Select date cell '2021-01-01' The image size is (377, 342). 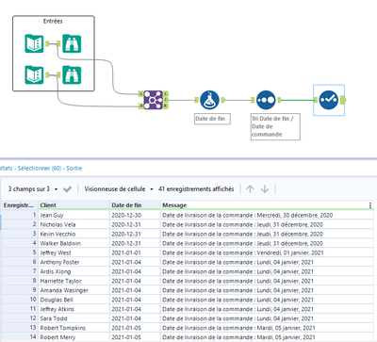[x=135, y=252]
